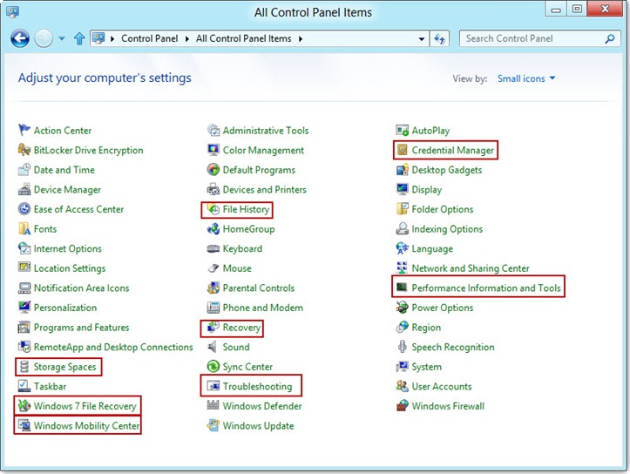
Task: Click the Control Panel breadcrumb segment
Action: [x=150, y=38]
